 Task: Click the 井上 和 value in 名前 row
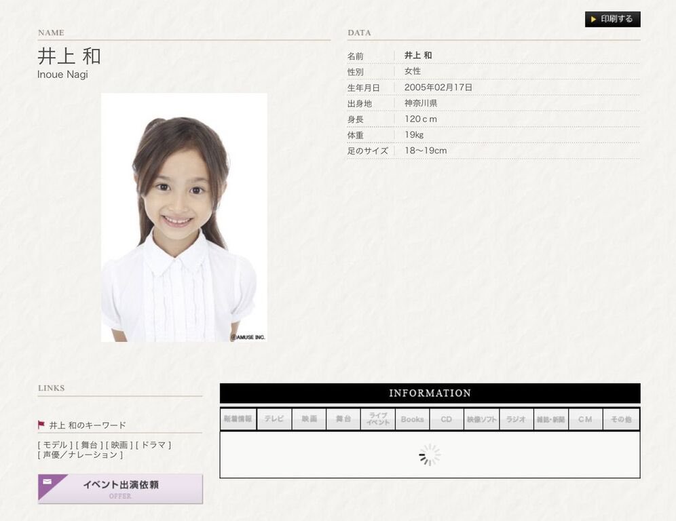(418, 55)
